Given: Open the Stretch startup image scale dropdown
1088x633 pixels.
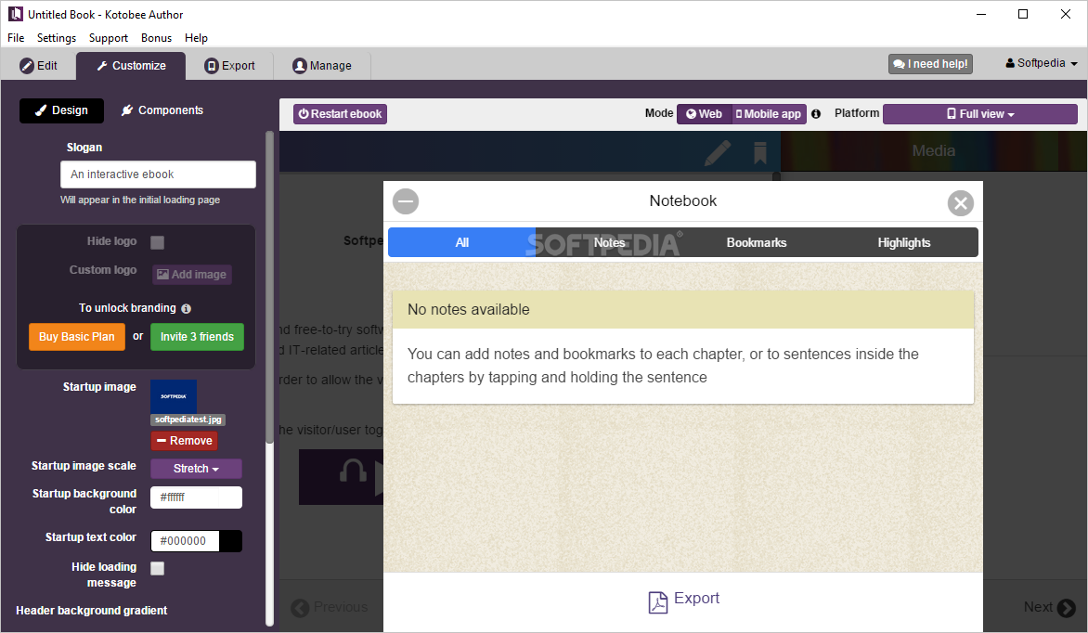Looking at the screenshot, I should 197,469.
